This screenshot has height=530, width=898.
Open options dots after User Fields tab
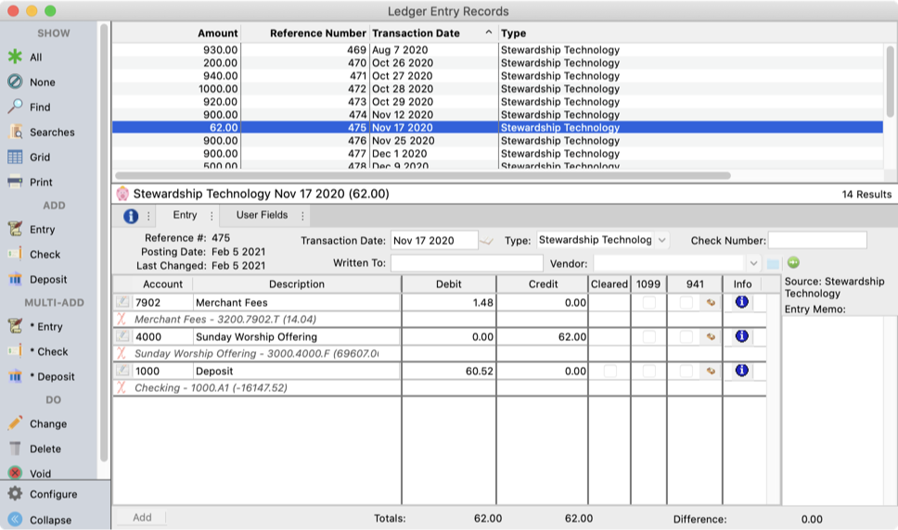[x=302, y=216]
